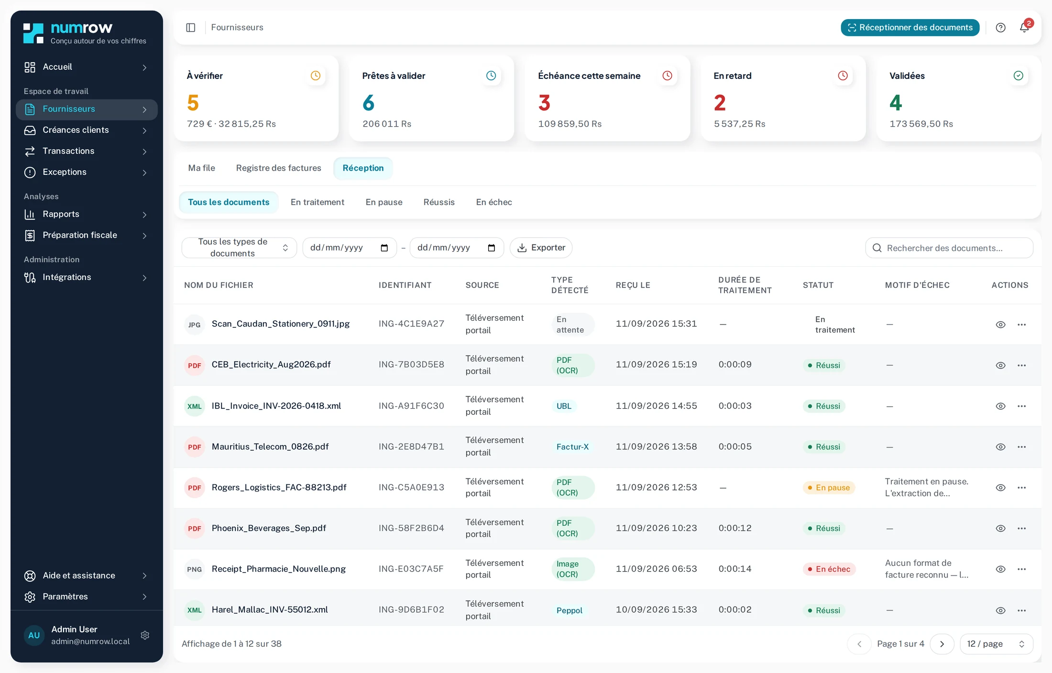Switch to the Registre des factures tab
Viewport: 1052px width, 673px height.
(279, 168)
